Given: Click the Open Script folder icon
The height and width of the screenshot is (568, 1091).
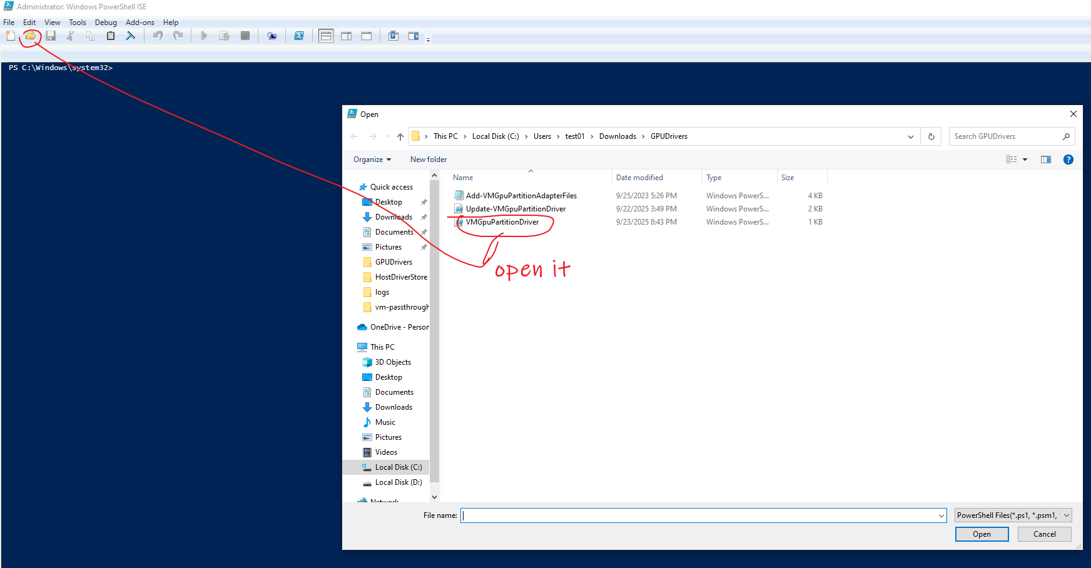Looking at the screenshot, I should click(x=30, y=36).
